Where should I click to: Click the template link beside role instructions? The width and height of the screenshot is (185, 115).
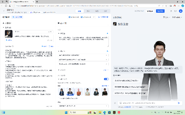tap(51, 46)
